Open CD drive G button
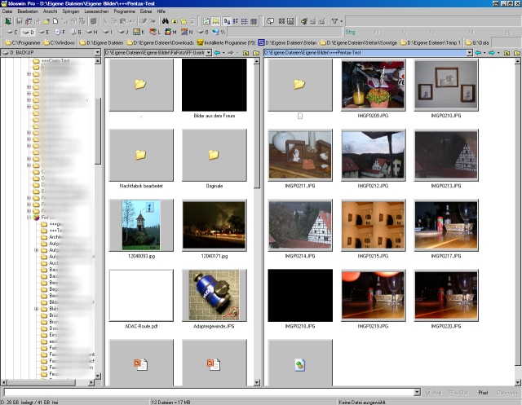 [76, 33]
